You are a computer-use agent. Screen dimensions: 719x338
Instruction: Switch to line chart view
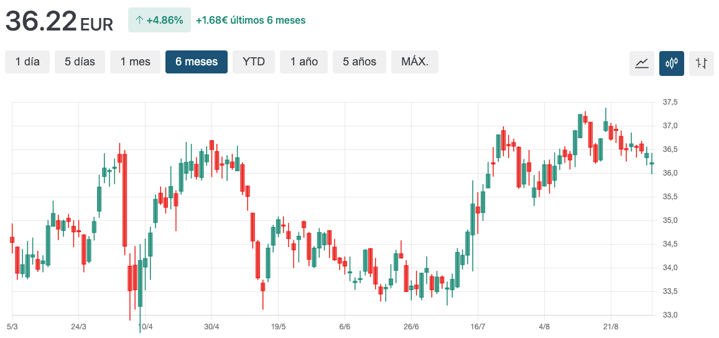[x=641, y=63]
